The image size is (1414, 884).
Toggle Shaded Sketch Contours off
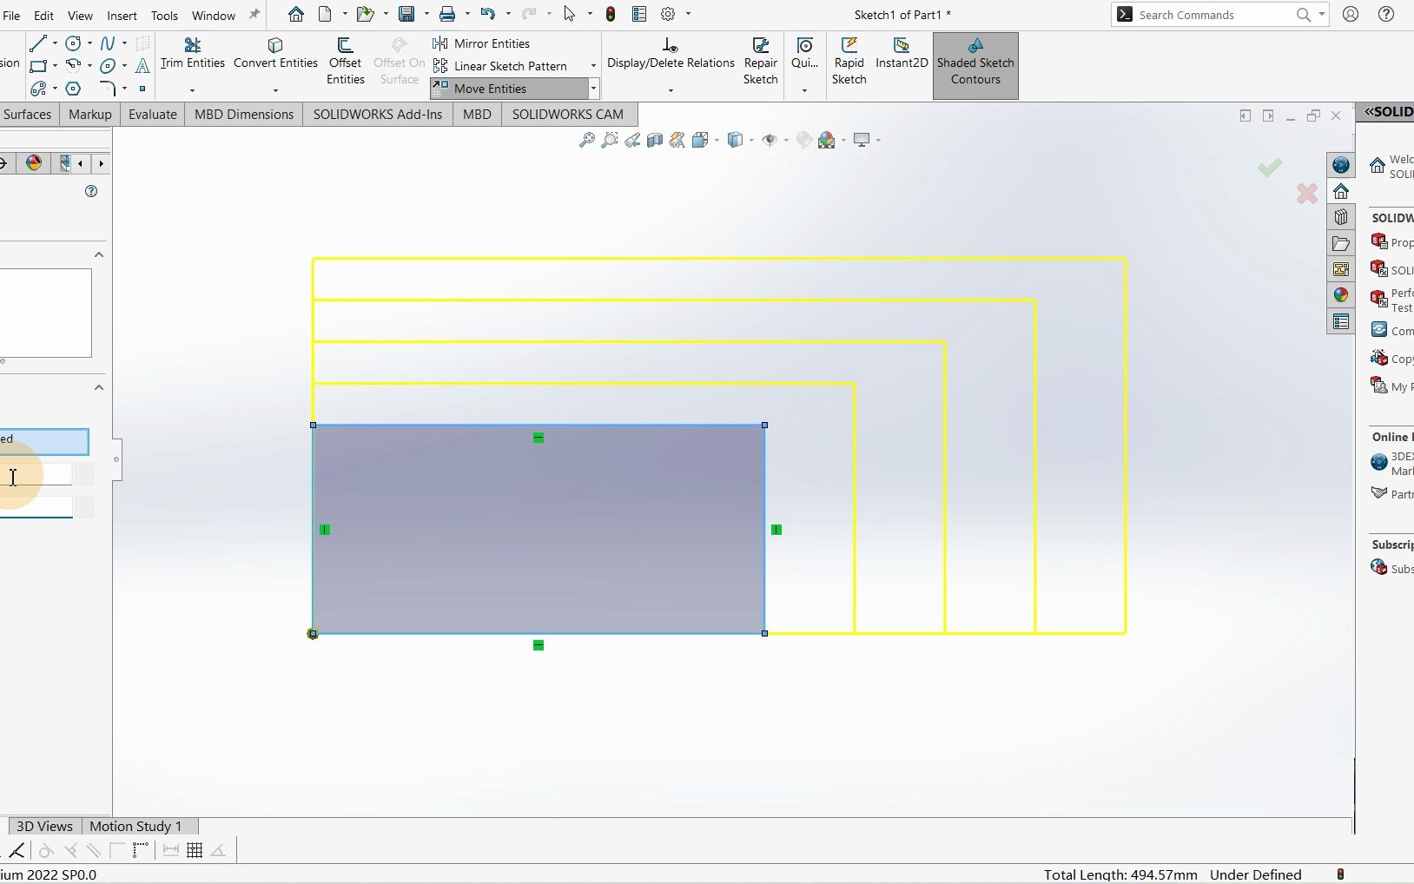point(975,65)
